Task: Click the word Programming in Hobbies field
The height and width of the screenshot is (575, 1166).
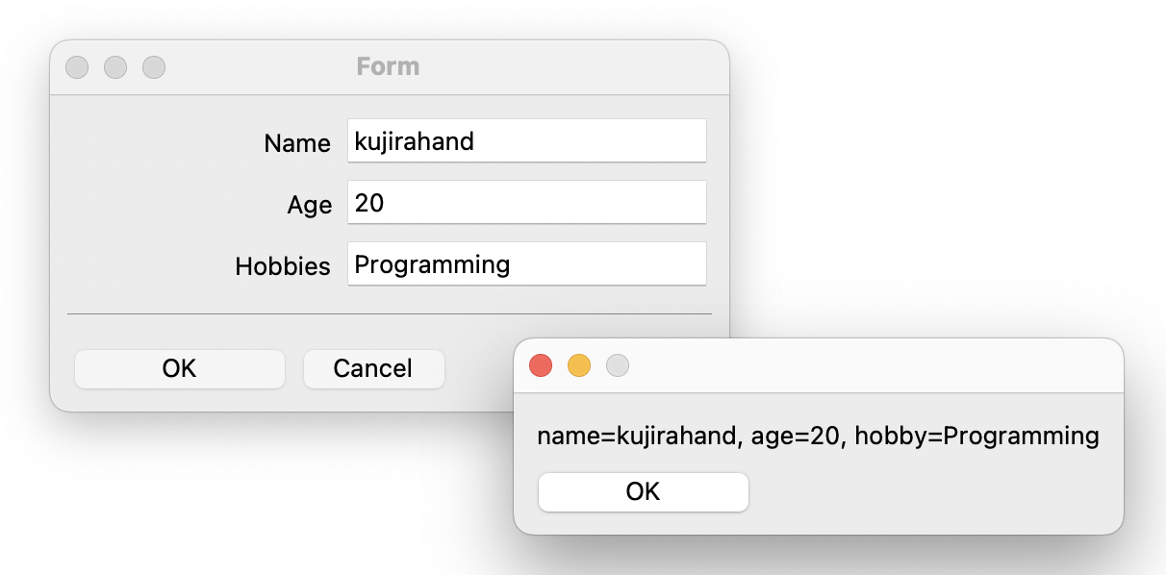Action: 432,263
